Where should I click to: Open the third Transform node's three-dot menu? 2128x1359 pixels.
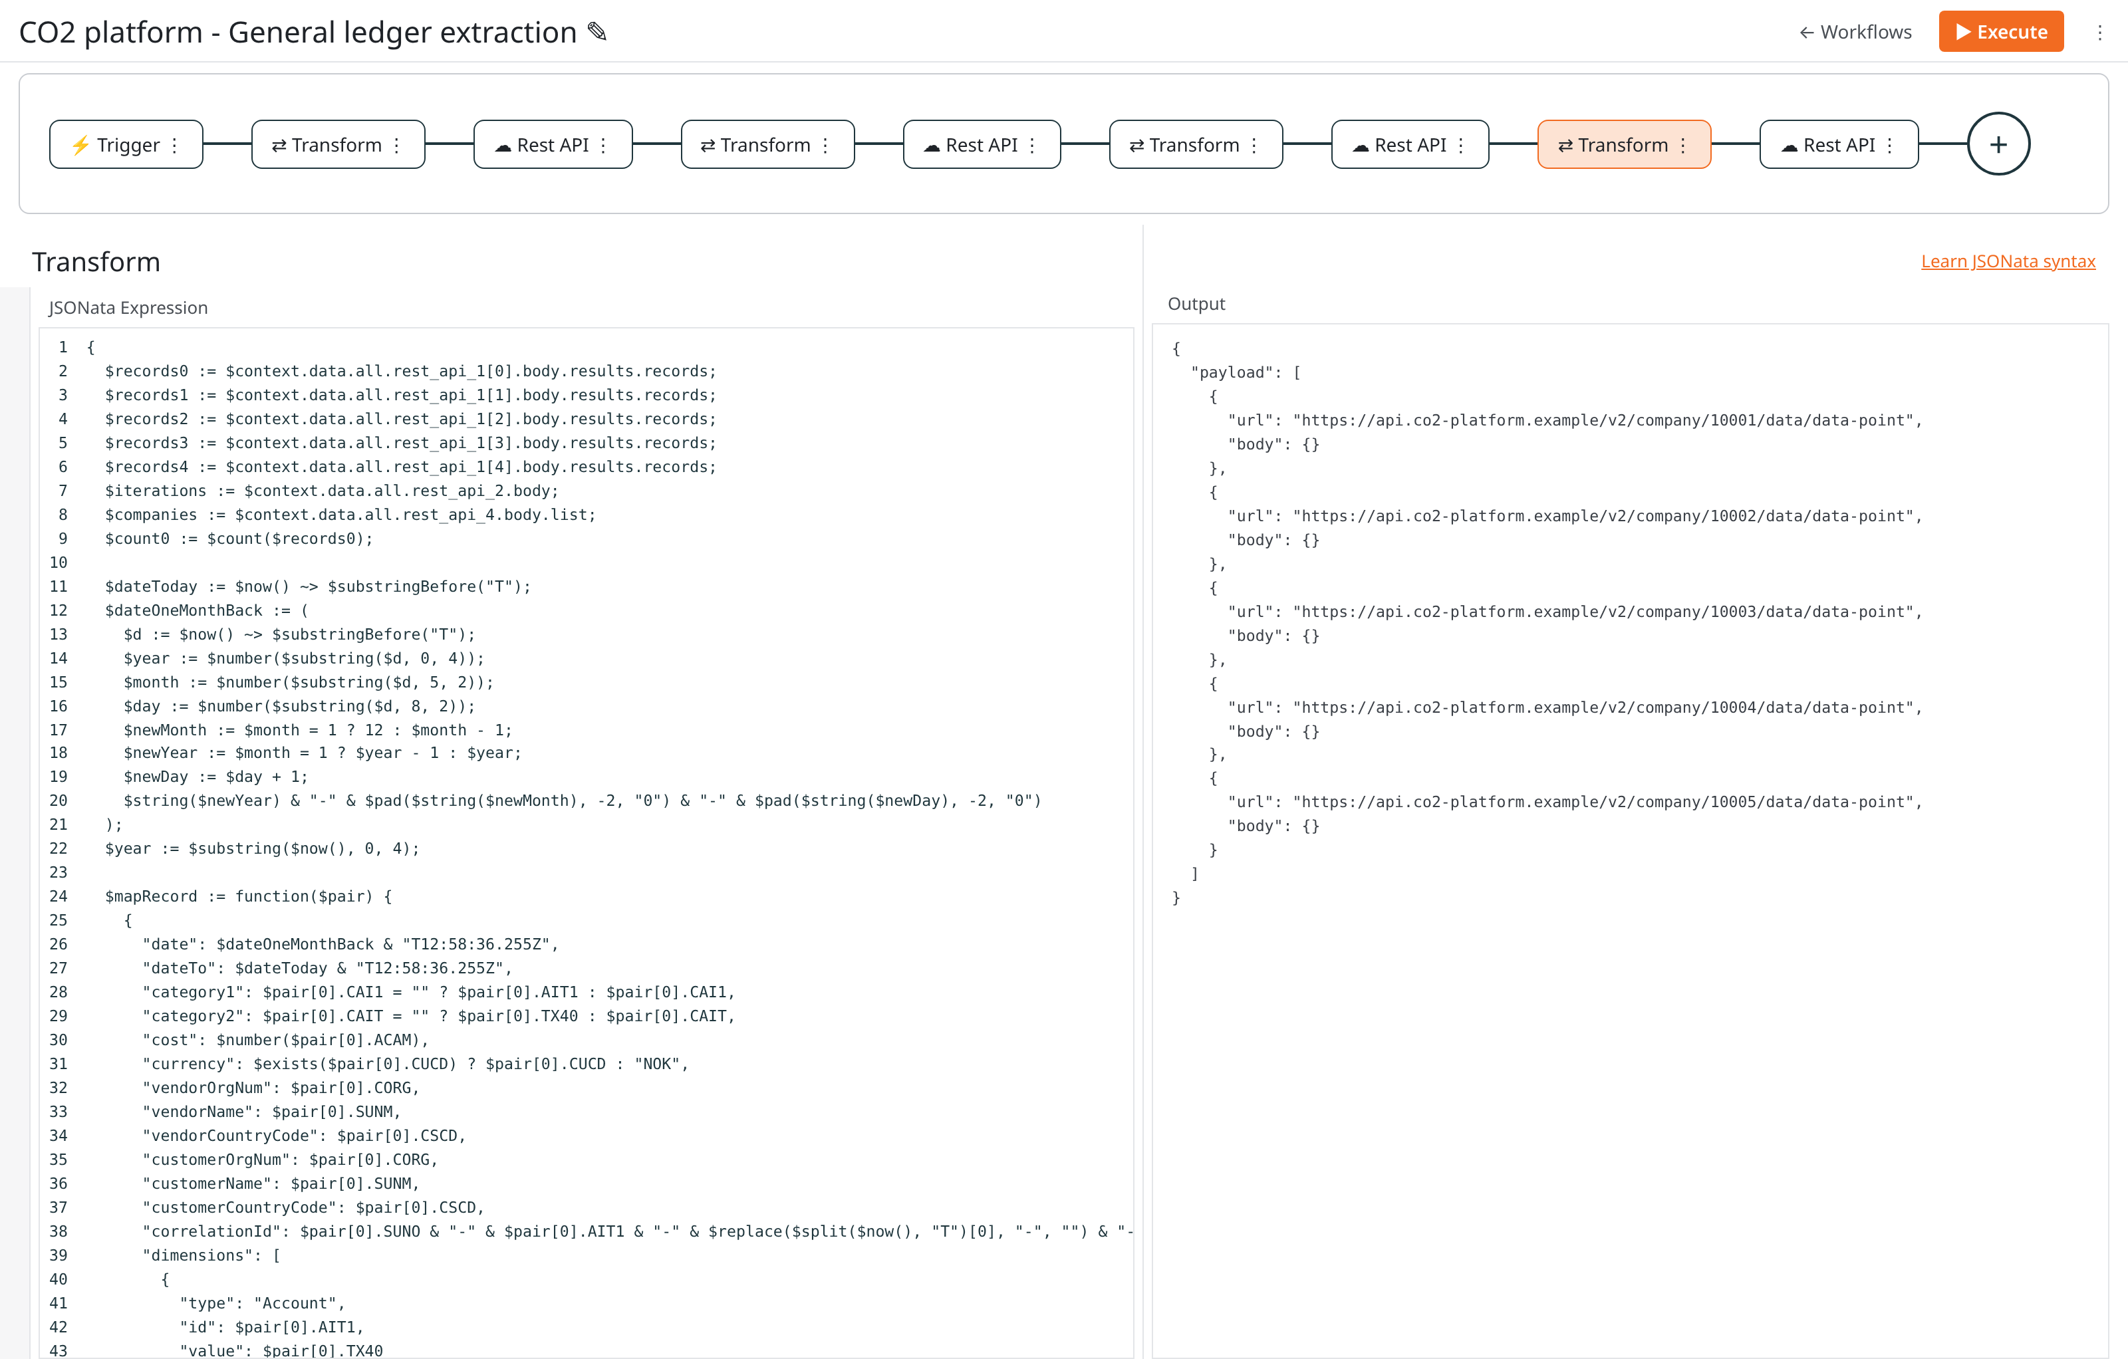pyautogui.click(x=1254, y=145)
